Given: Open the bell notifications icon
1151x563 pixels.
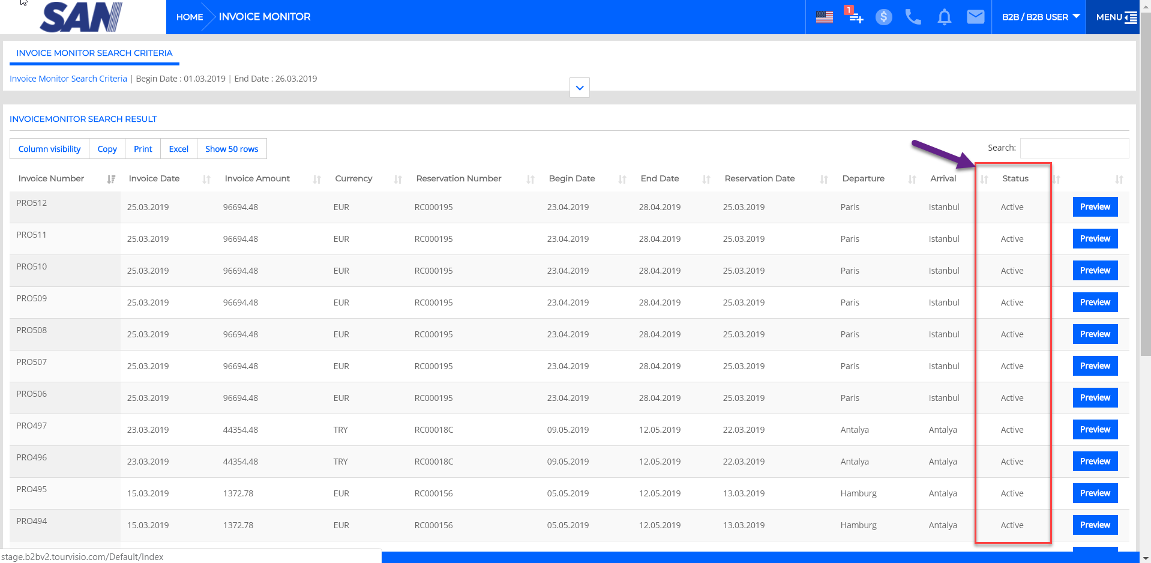Looking at the screenshot, I should pos(944,17).
